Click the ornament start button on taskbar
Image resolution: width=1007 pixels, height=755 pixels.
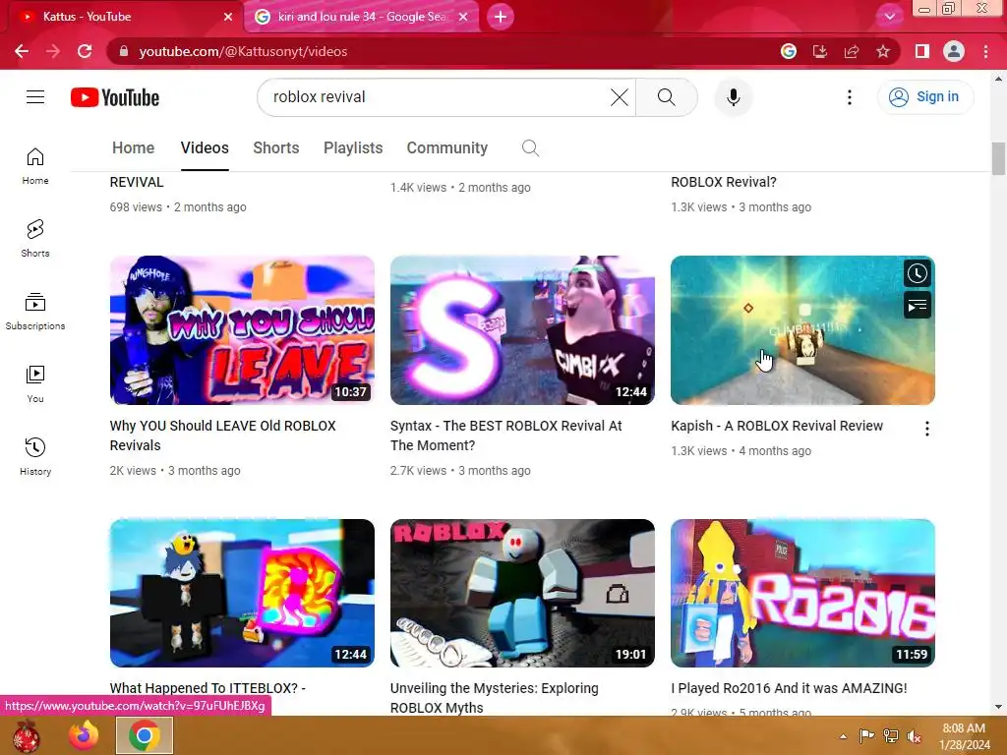click(x=27, y=736)
